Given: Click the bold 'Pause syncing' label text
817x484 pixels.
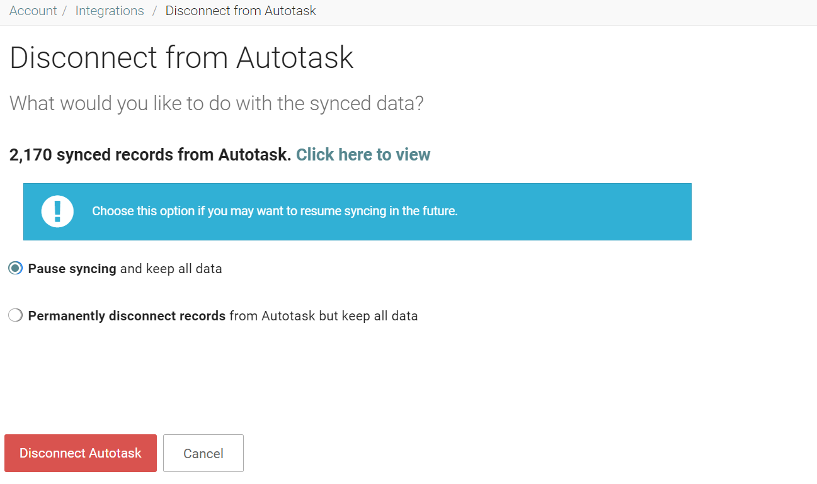Looking at the screenshot, I should click(72, 269).
